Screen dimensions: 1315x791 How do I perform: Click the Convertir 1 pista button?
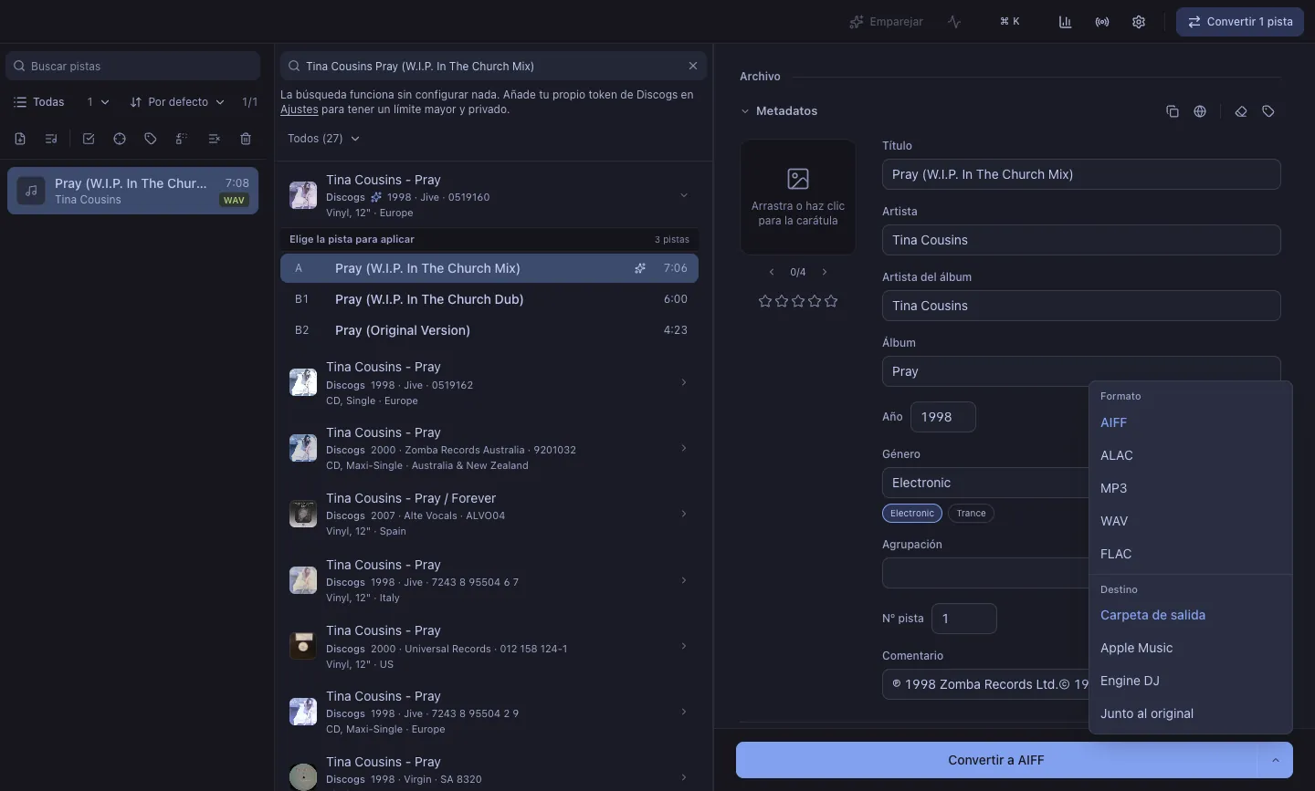1240,22
